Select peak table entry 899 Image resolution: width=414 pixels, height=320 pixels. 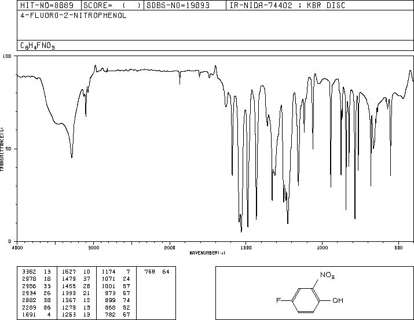(111, 300)
